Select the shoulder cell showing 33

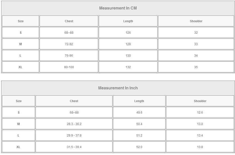[x=196, y=44]
